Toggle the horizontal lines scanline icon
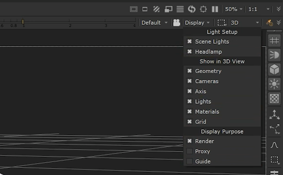283x175 pixels. [x=180, y=9]
